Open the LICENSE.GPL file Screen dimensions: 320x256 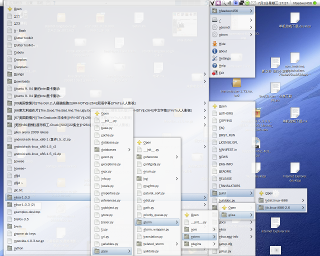pos(228,142)
